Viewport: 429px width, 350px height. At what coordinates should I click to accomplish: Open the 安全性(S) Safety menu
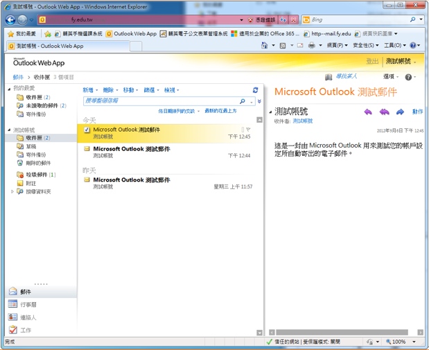(x=366, y=45)
